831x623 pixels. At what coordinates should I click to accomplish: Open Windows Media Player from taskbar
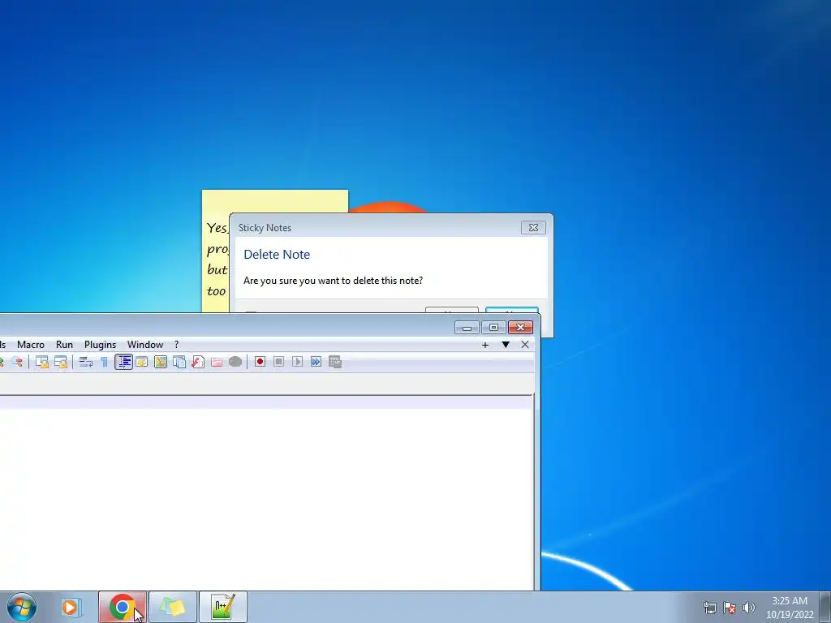point(71,607)
